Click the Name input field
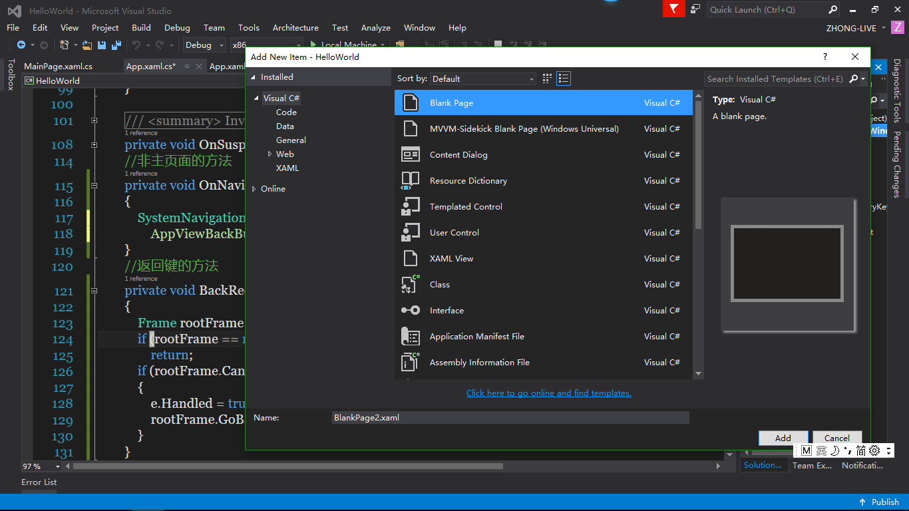Screen dimensions: 909x511 (x=510, y=418)
